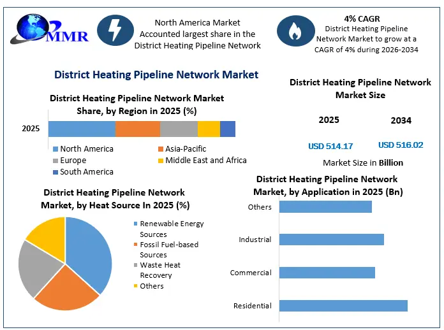Click the 'Fossil Fuel-based Sources' legend label
The width and height of the screenshot is (444, 330).
(169, 250)
